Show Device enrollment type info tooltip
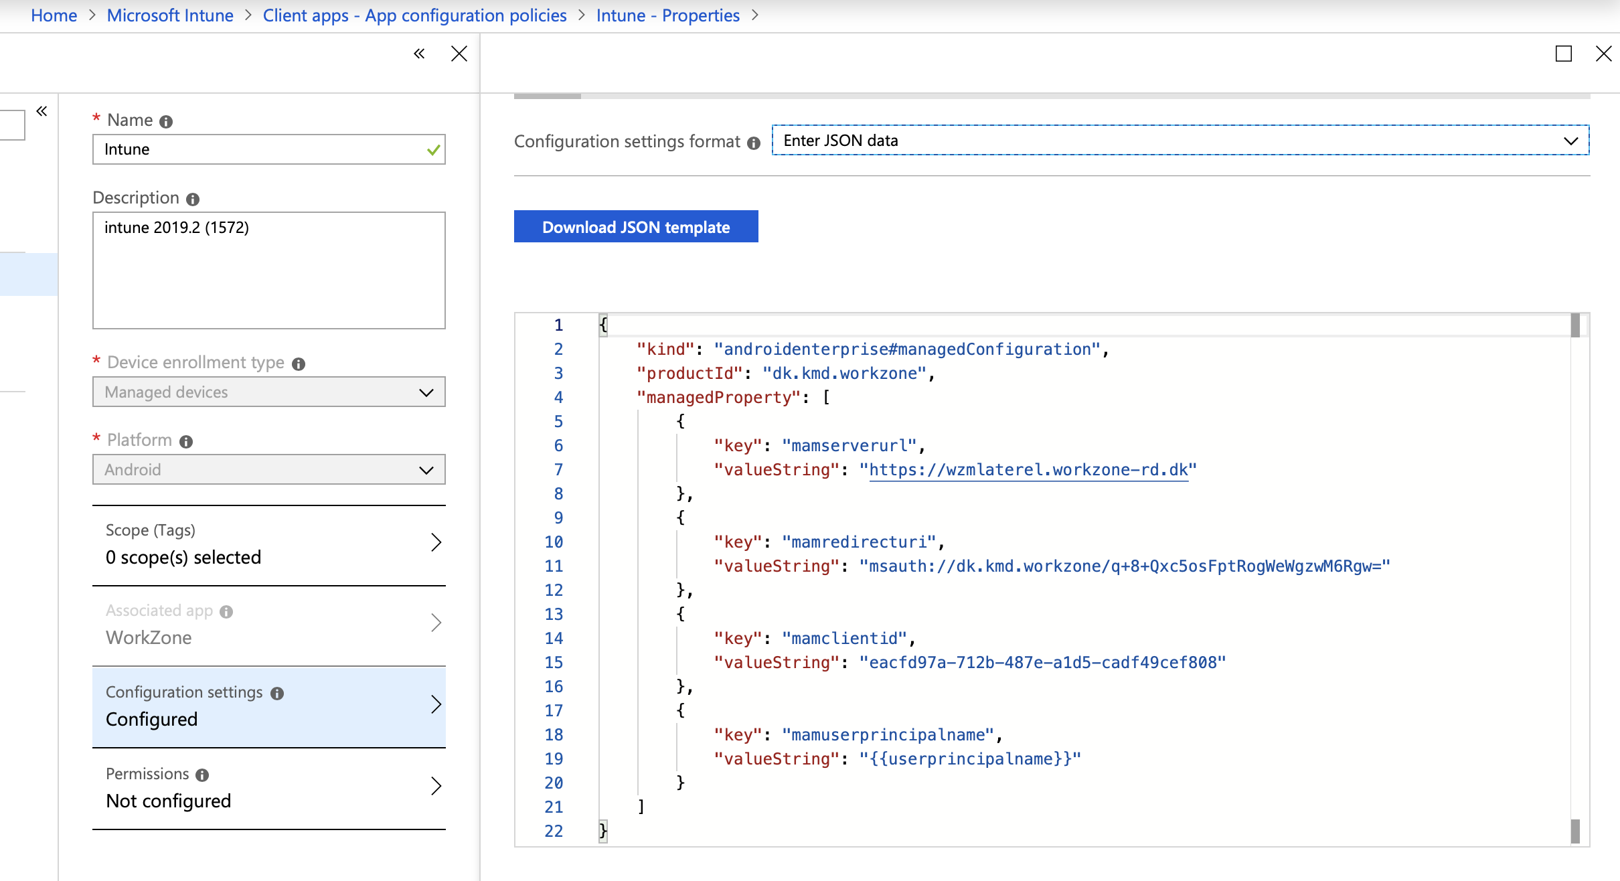This screenshot has width=1620, height=881. point(299,364)
